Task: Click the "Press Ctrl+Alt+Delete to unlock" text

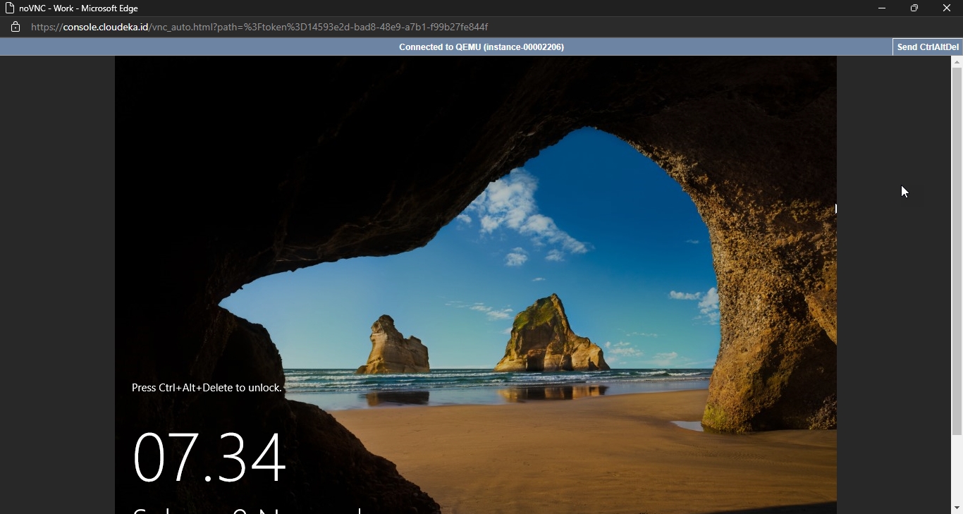Action: tap(207, 388)
